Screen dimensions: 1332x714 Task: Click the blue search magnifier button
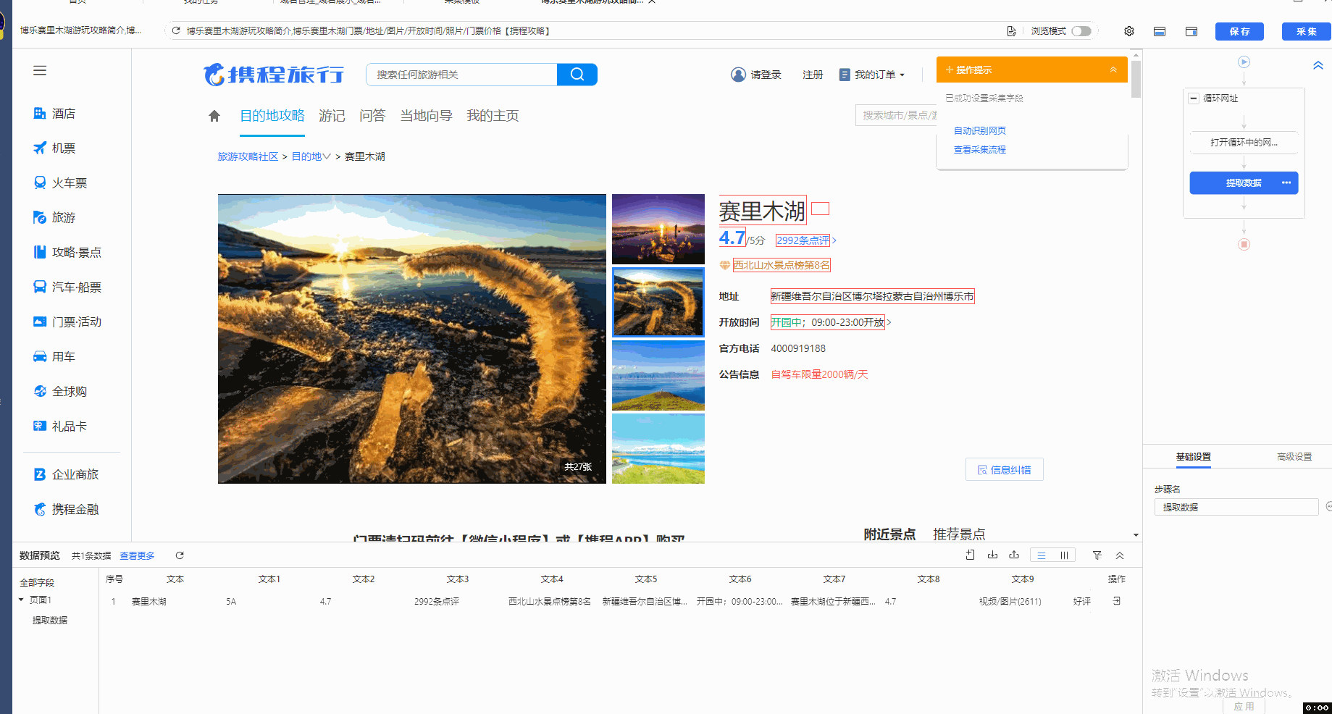(577, 75)
